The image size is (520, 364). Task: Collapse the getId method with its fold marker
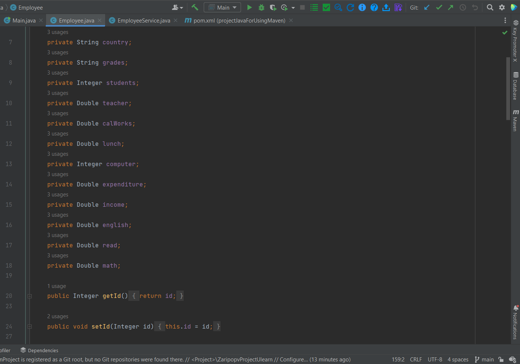[x=30, y=296]
